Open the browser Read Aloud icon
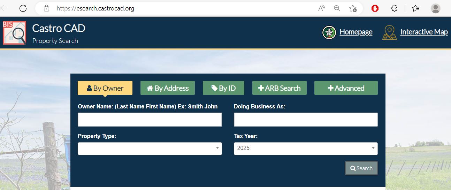The height and width of the screenshot is (190, 451). coord(322,8)
